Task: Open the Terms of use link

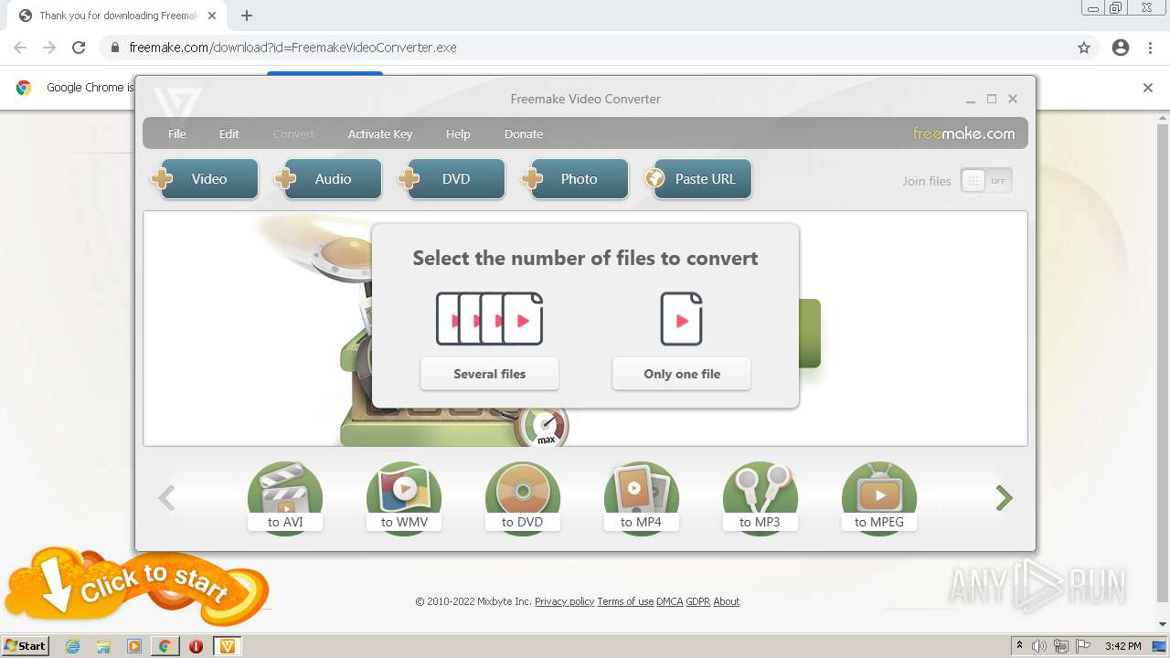Action: (625, 601)
